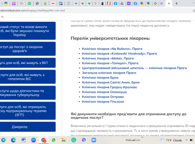Image resolution: width=195 pixels, height=144 pixels.
Task: Open services for people living with ВІЛ
Action: (28, 63)
